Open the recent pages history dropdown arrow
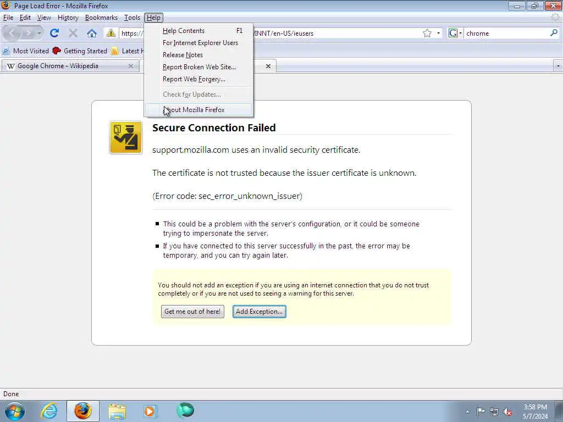Screen dimensions: 563x422 (x=39, y=34)
